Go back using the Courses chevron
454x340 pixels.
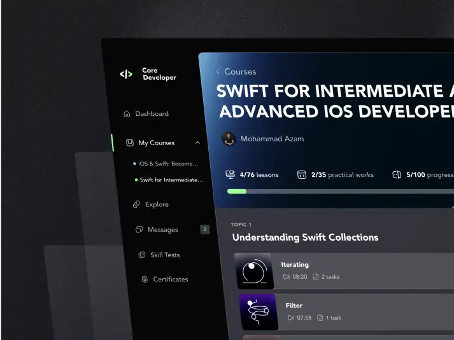click(x=218, y=72)
